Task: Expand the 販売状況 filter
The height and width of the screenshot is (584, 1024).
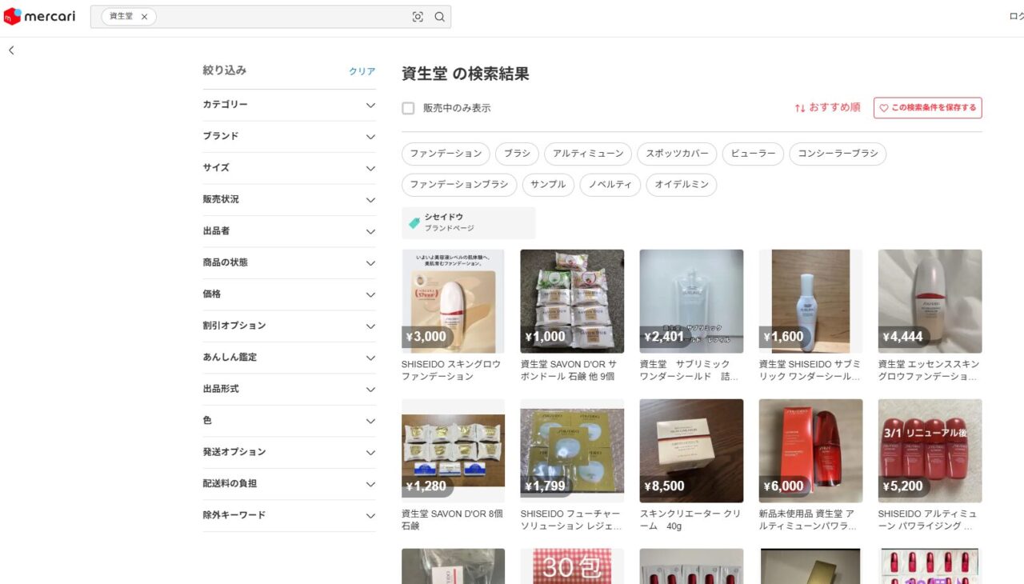Action: pyautogui.click(x=289, y=199)
